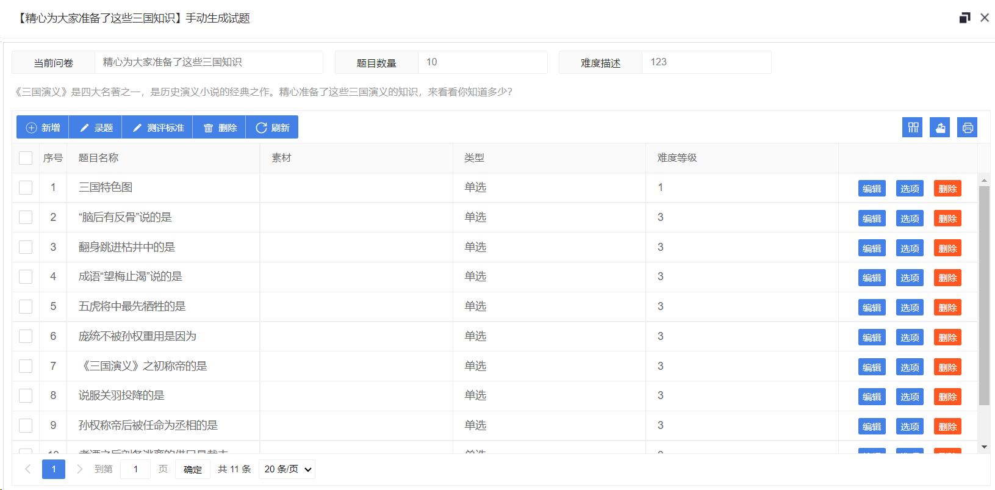The width and height of the screenshot is (995, 490).
Task: Click the question name 五虎将中最先牺牲的是
Action: [x=132, y=306]
